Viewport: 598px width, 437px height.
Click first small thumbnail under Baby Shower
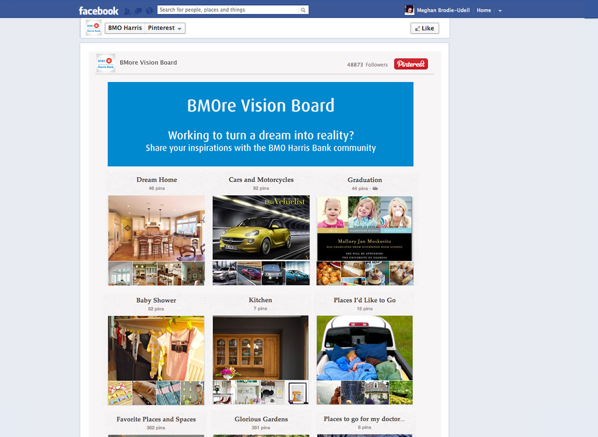120,393
